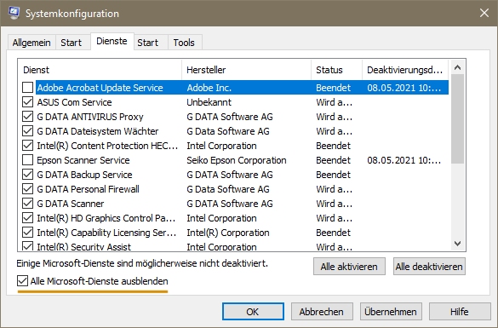Click the Unbekannt manufacturer cell
Image resolution: width=498 pixels, height=328 pixels.
(209, 102)
